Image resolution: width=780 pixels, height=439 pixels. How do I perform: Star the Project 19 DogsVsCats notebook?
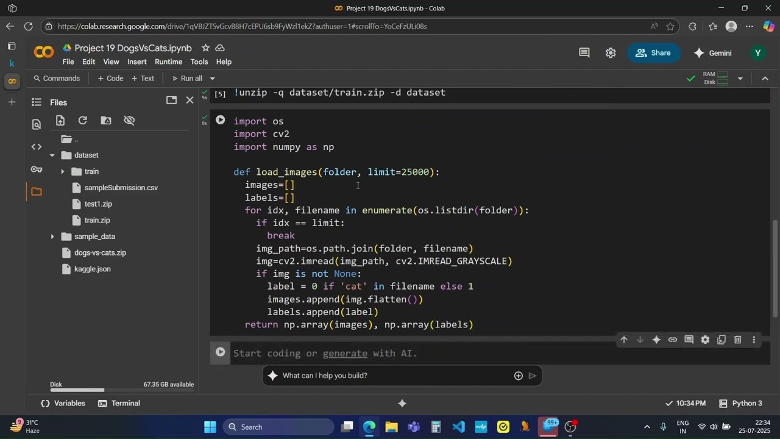[x=205, y=48]
